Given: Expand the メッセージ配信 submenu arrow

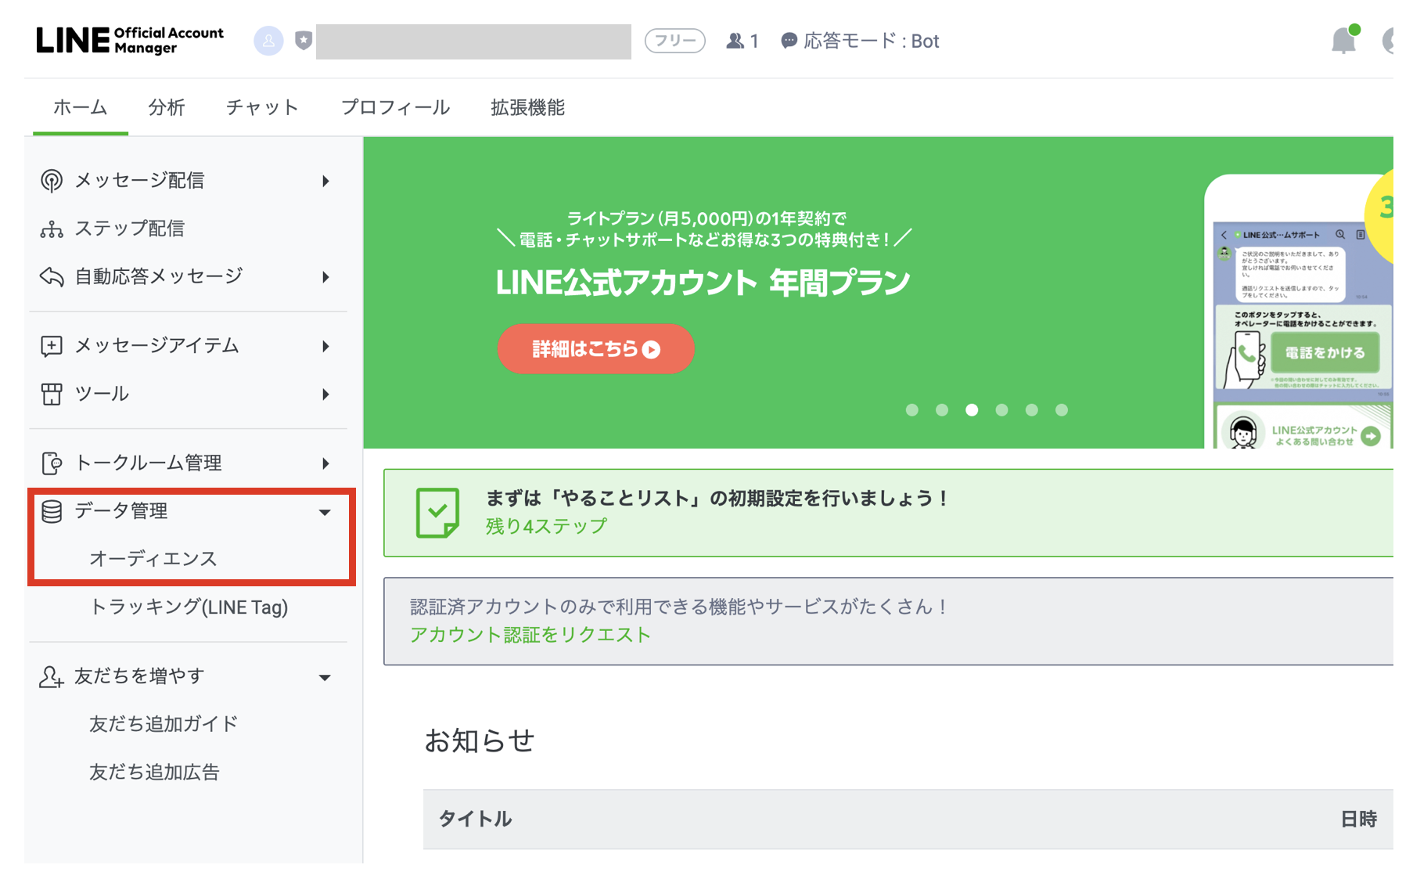Looking at the screenshot, I should (325, 182).
